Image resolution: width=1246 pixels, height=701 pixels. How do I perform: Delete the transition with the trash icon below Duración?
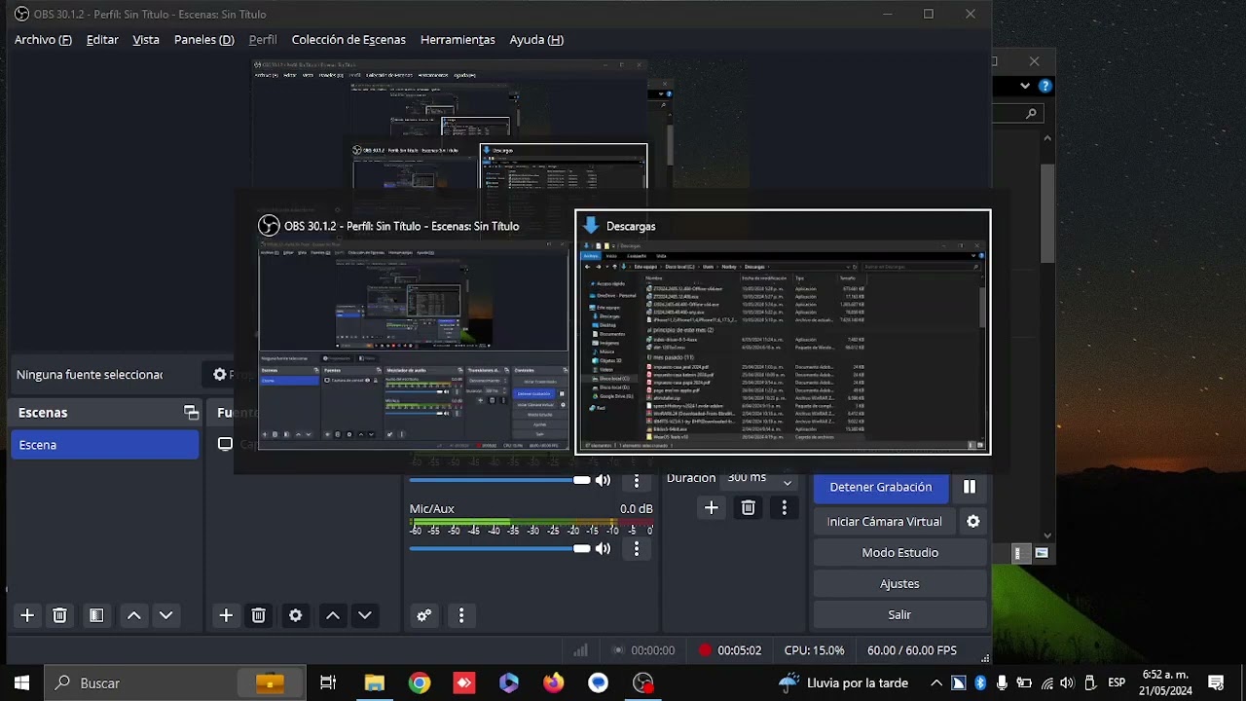click(748, 507)
